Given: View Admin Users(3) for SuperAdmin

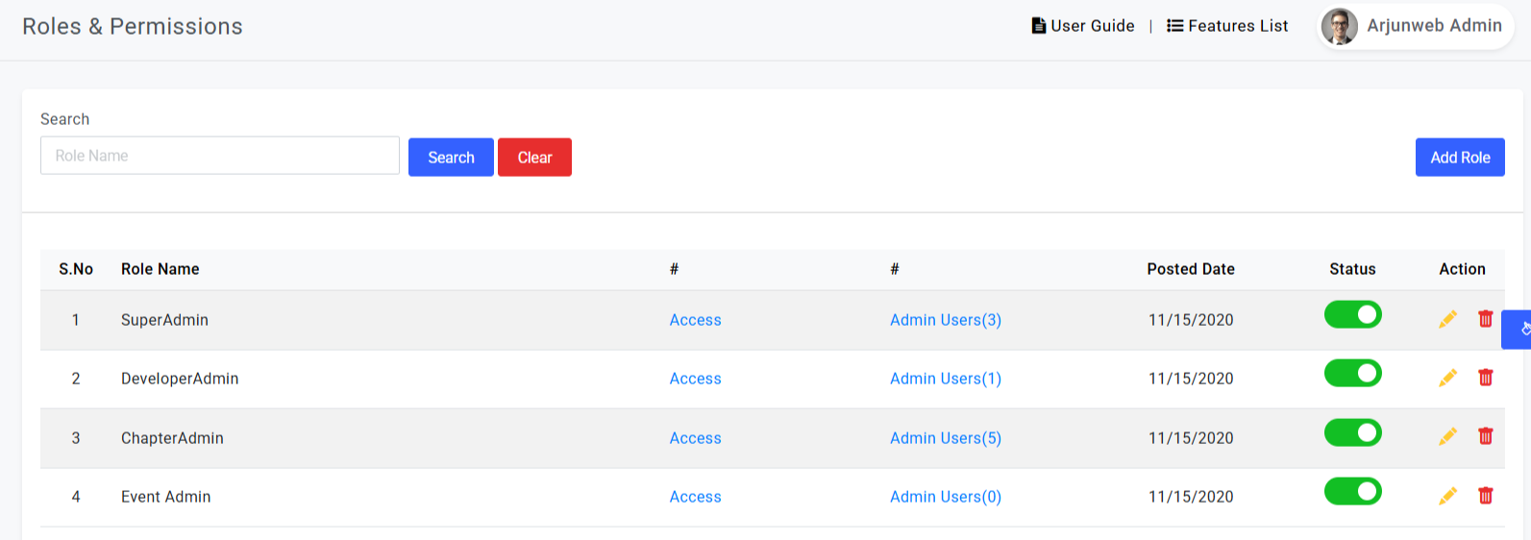Looking at the screenshot, I should coord(946,320).
